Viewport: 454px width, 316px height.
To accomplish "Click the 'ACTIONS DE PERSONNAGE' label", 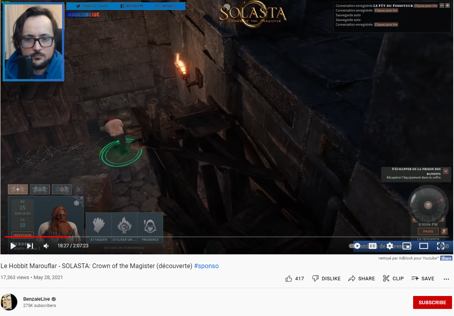I will [124, 248].
